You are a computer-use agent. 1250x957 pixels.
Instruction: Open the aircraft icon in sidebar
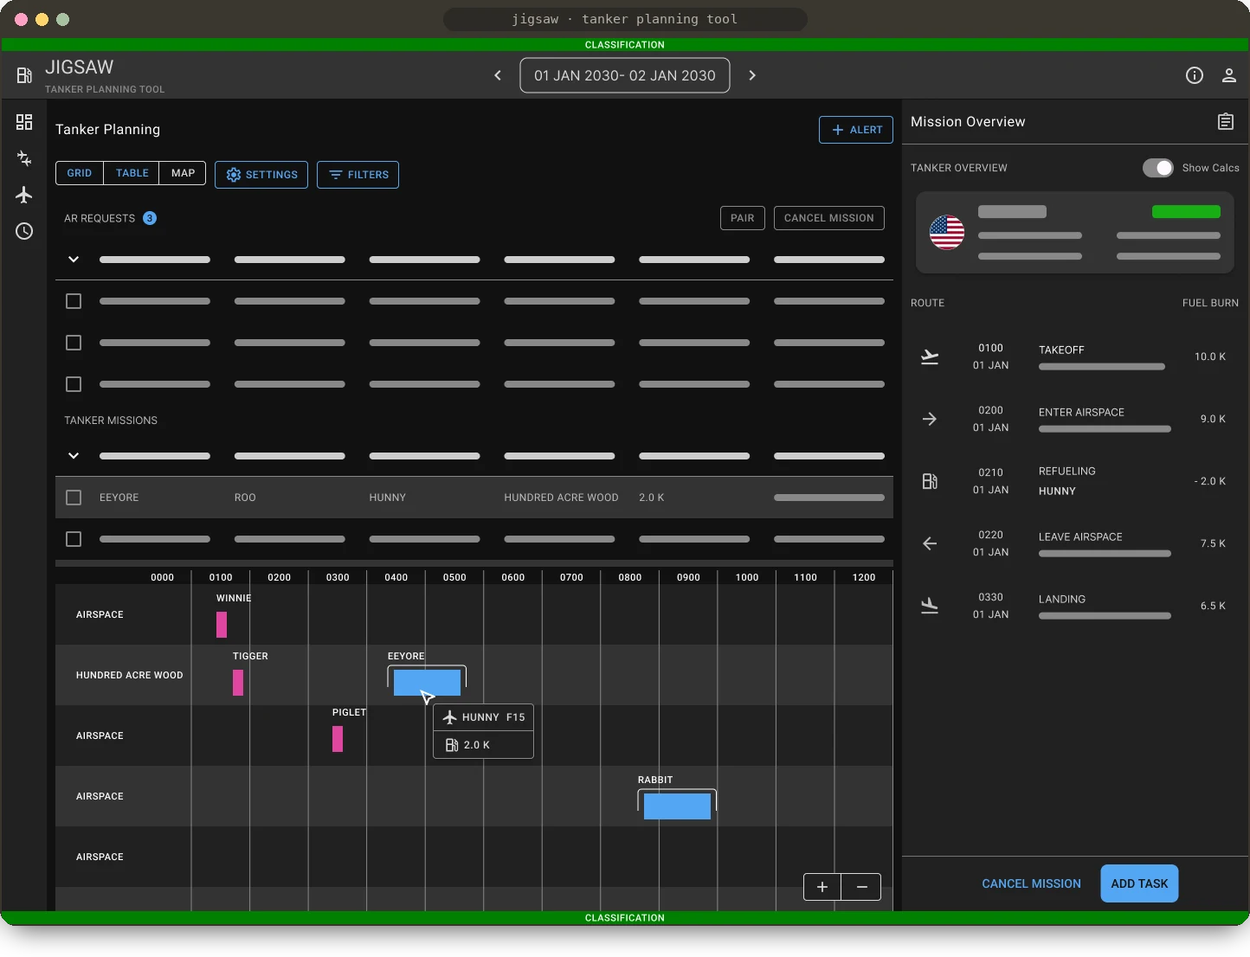click(24, 195)
